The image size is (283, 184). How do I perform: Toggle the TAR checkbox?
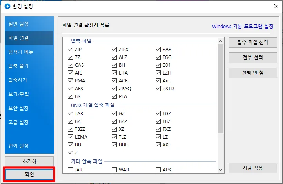click(x=70, y=114)
